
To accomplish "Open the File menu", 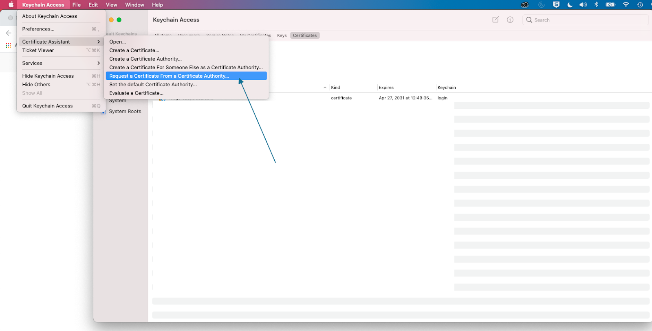I will coord(77,5).
